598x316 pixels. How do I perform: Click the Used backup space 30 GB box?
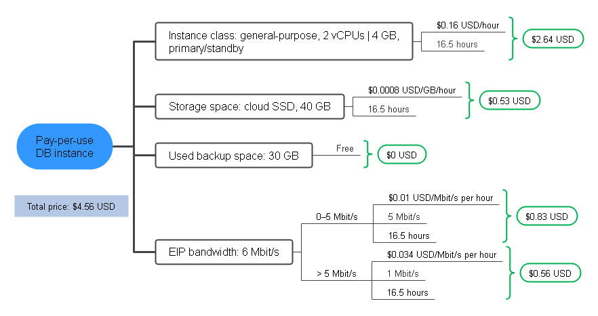pyautogui.click(x=234, y=156)
